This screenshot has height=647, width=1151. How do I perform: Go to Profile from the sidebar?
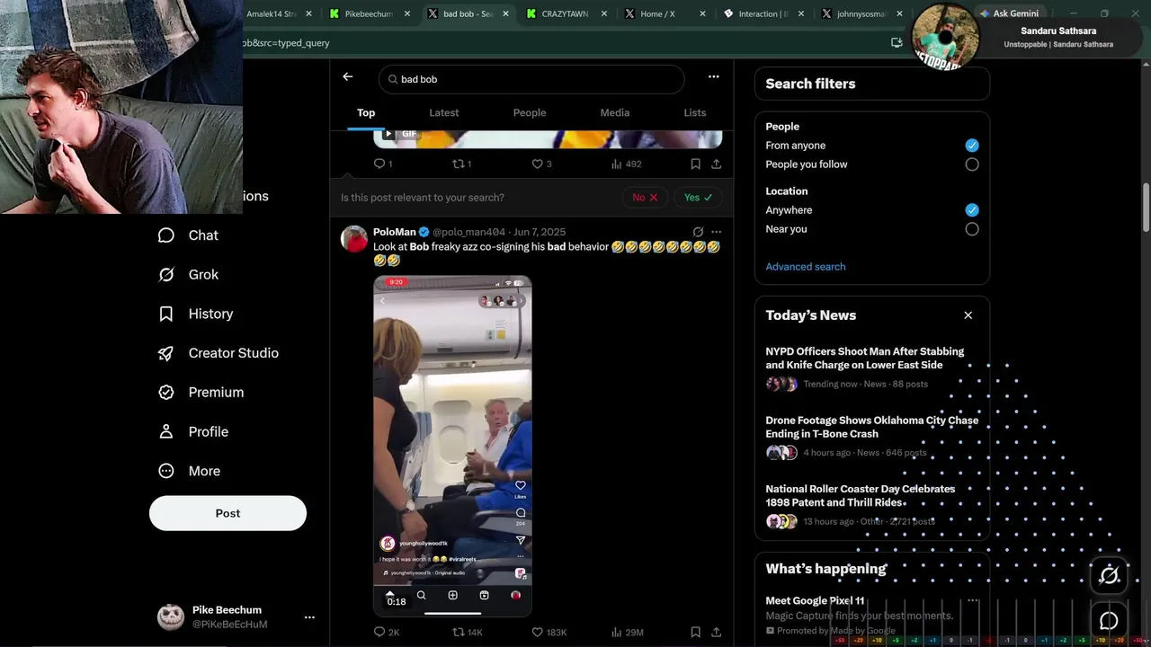pyautogui.click(x=194, y=431)
